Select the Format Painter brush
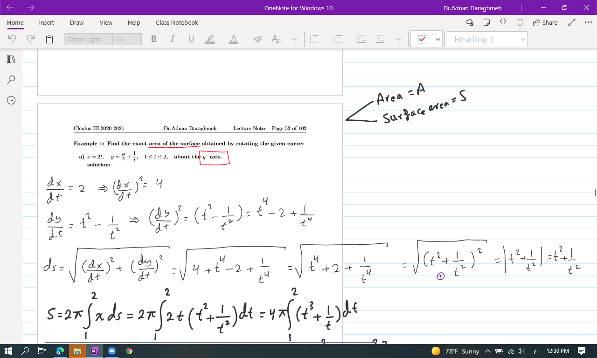Viewport: 597px width, 358px height. tap(257, 39)
